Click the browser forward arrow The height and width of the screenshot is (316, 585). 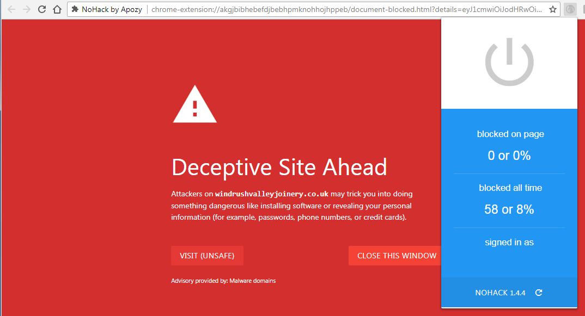27,9
